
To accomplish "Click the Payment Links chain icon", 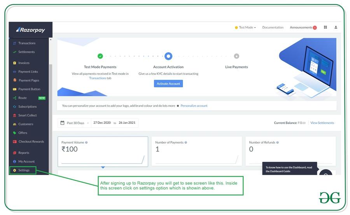I will point(14,72).
